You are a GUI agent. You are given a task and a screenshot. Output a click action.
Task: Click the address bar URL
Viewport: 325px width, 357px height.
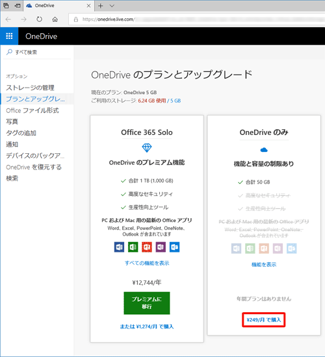pos(109,19)
